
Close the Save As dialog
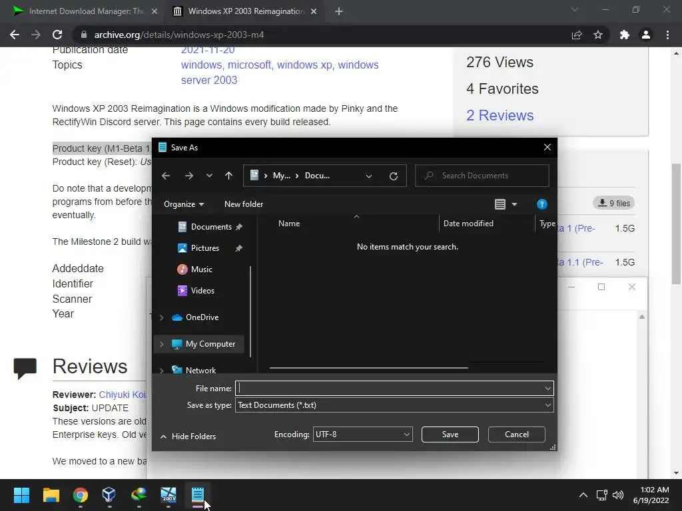pyautogui.click(x=547, y=147)
